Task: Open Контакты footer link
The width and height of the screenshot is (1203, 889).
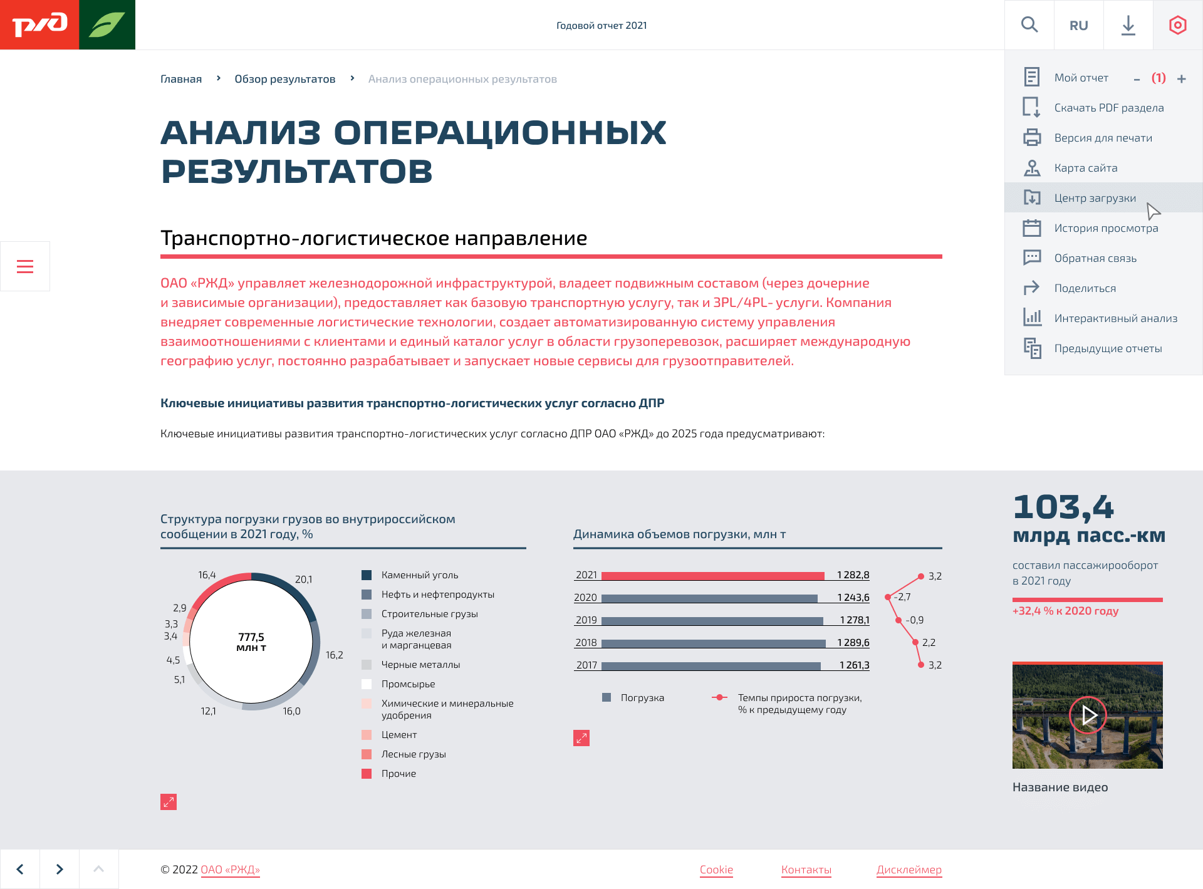Action: coord(806,870)
